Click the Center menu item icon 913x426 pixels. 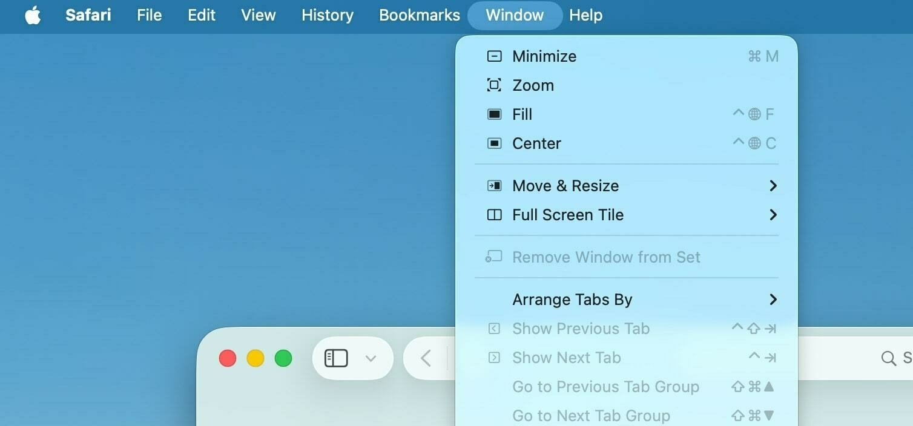pyautogui.click(x=495, y=143)
